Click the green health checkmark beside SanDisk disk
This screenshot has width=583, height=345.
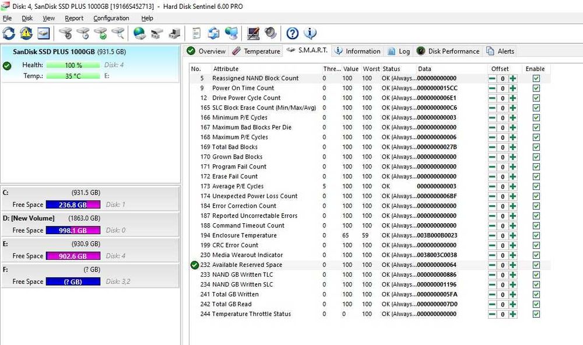[7, 66]
